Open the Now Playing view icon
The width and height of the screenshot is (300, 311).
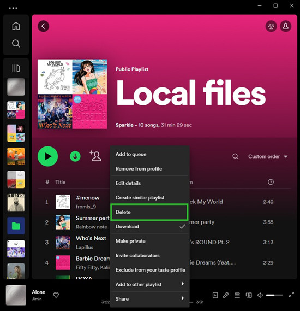(215, 295)
